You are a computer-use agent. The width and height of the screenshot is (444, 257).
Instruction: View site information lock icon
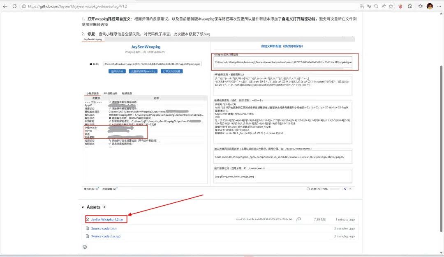coord(24,6)
